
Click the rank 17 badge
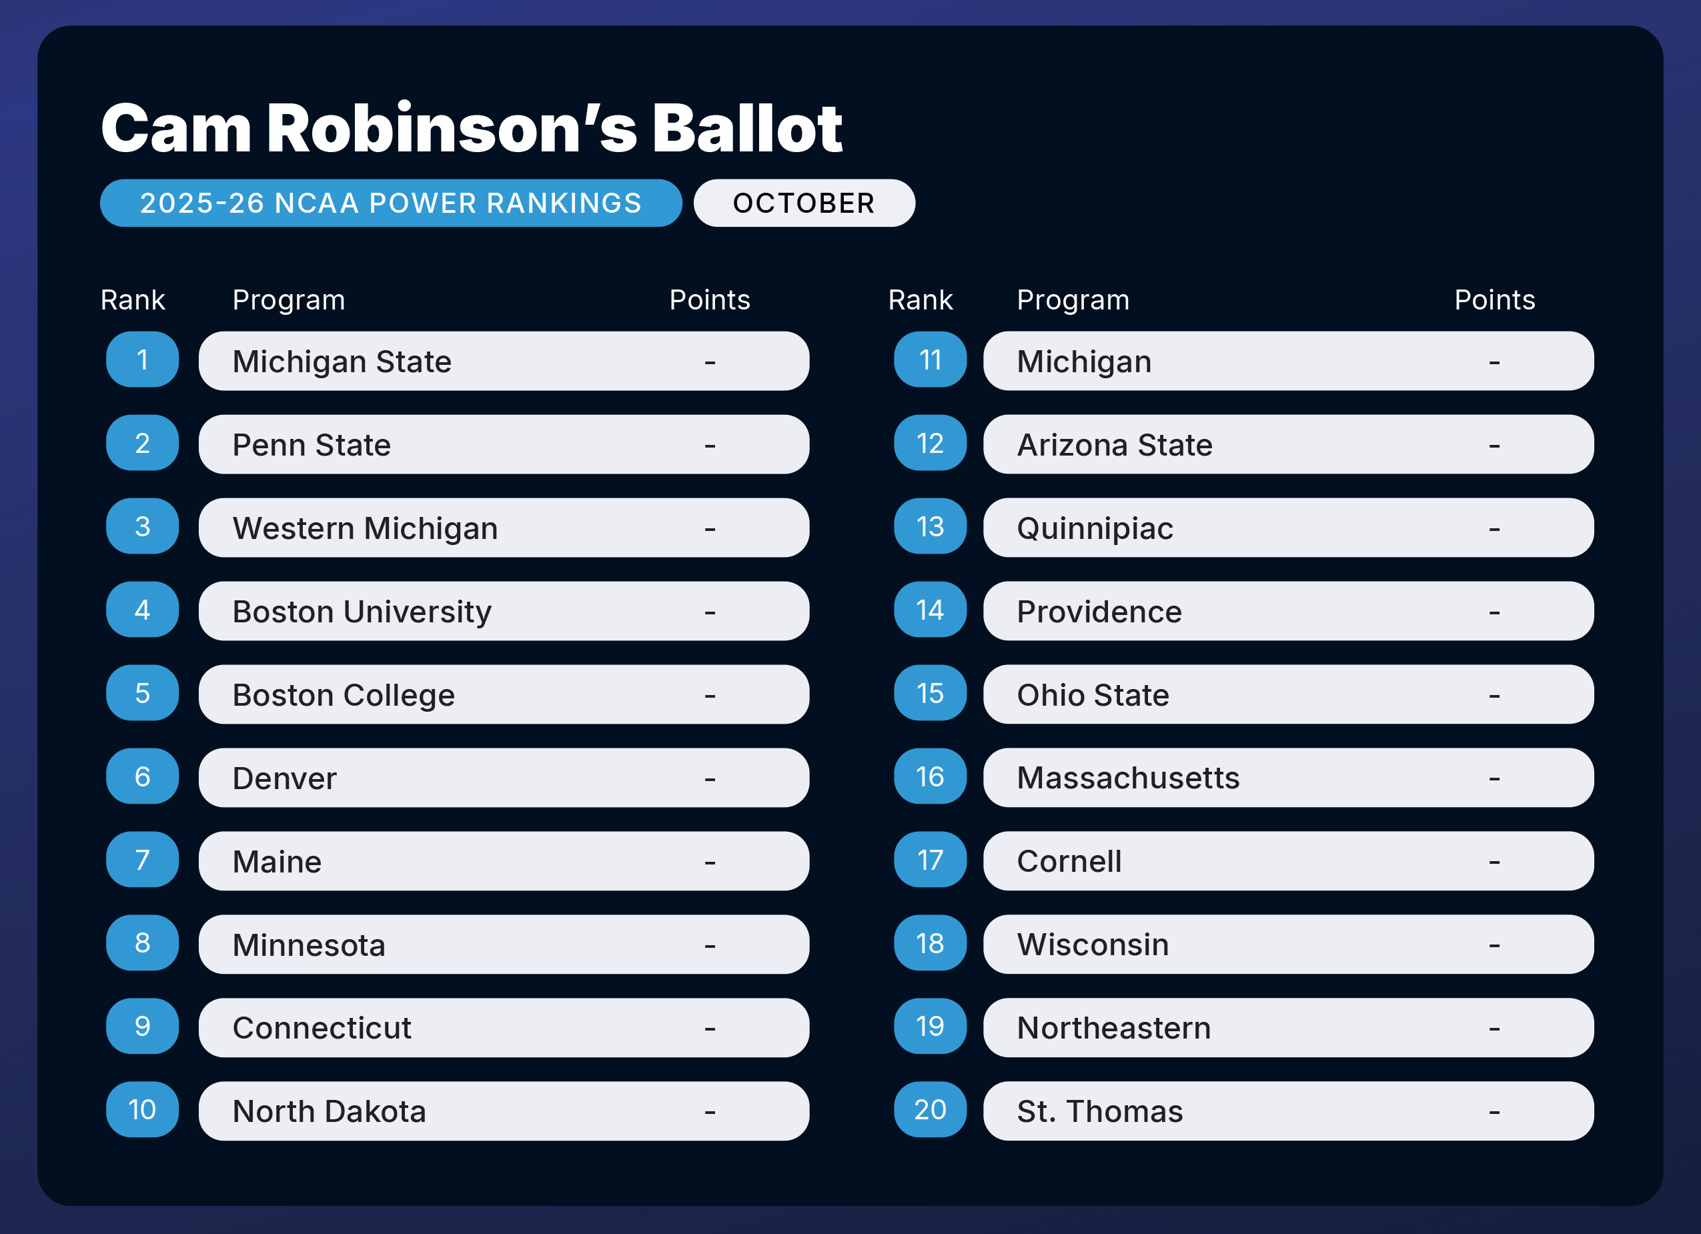coord(930,860)
